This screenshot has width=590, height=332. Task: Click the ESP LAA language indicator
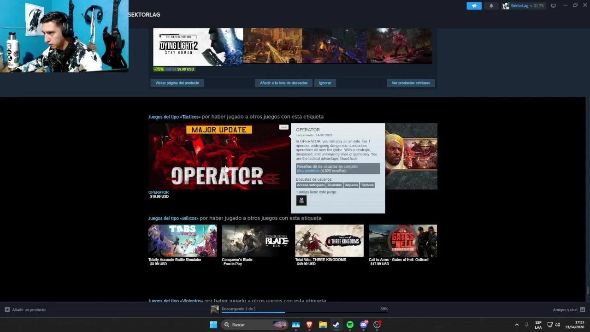coord(538,325)
